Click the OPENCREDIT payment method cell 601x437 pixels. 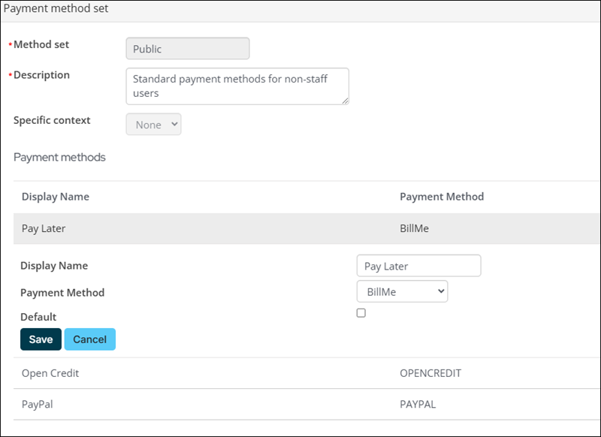point(430,373)
